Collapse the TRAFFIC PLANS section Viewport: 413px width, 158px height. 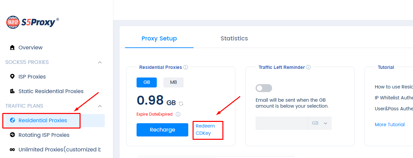tap(100, 106)
